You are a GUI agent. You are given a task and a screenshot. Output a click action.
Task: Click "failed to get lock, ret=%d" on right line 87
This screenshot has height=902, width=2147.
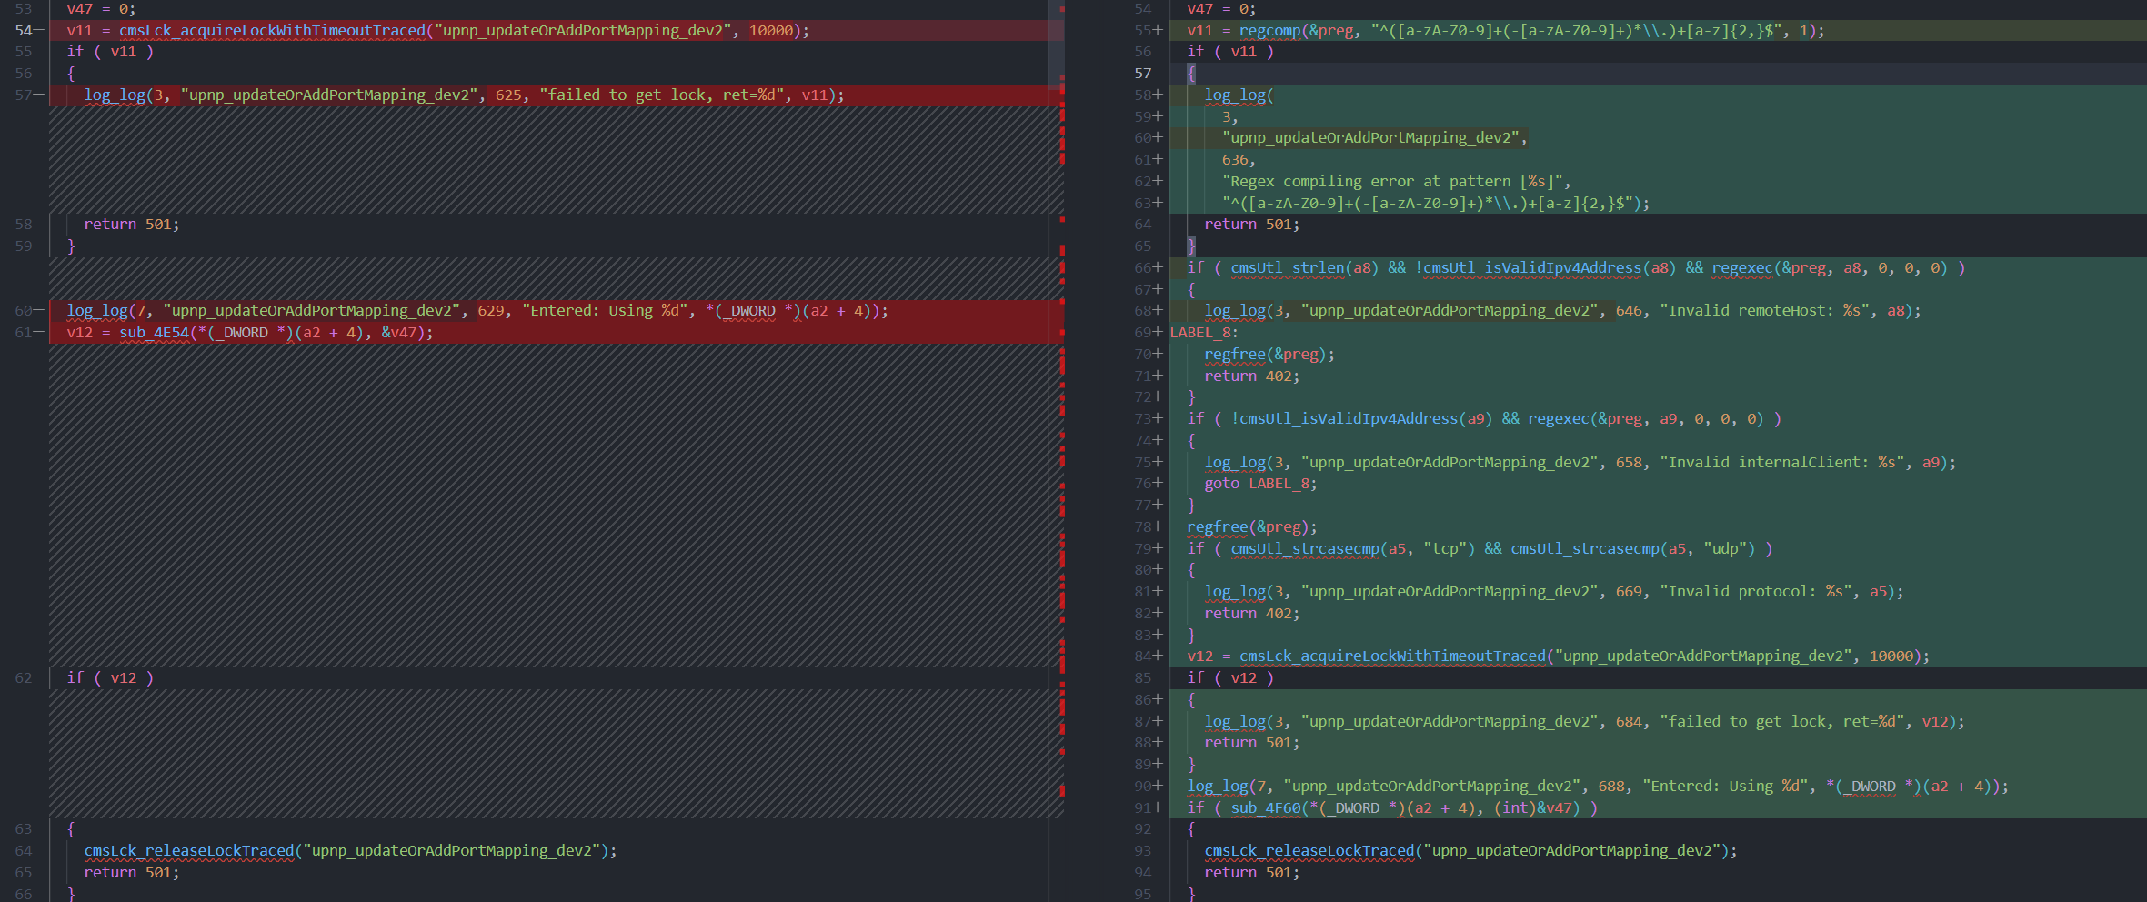(x=1782, y=721)
